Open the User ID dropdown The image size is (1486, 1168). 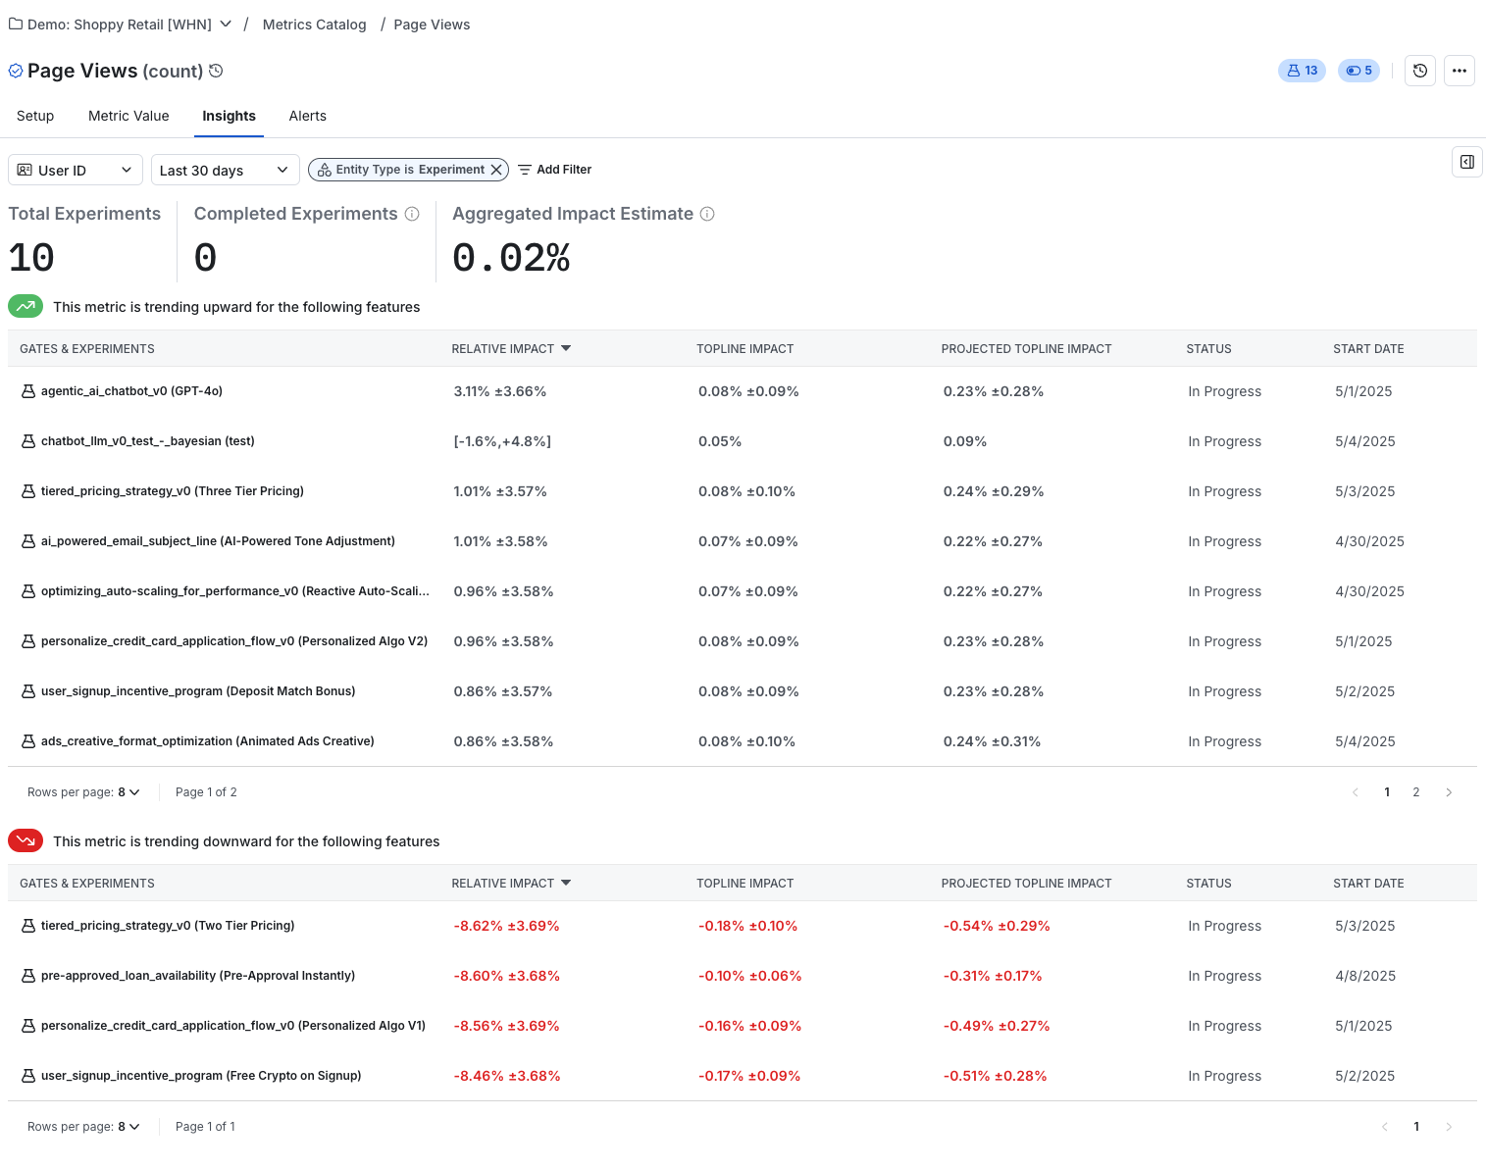click(x=75, y=169)
